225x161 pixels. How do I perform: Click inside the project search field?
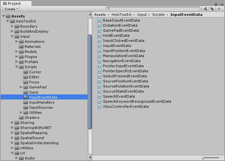pyautogui.click(x=153, y=9)
